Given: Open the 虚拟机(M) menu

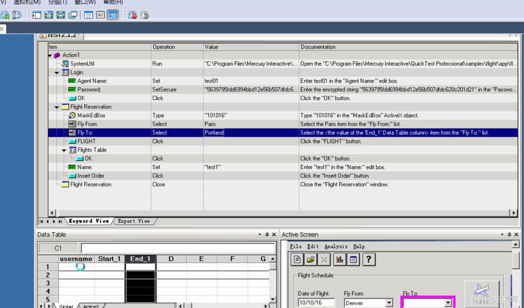Looking at the screenshot, I should (x=27, y=2).
